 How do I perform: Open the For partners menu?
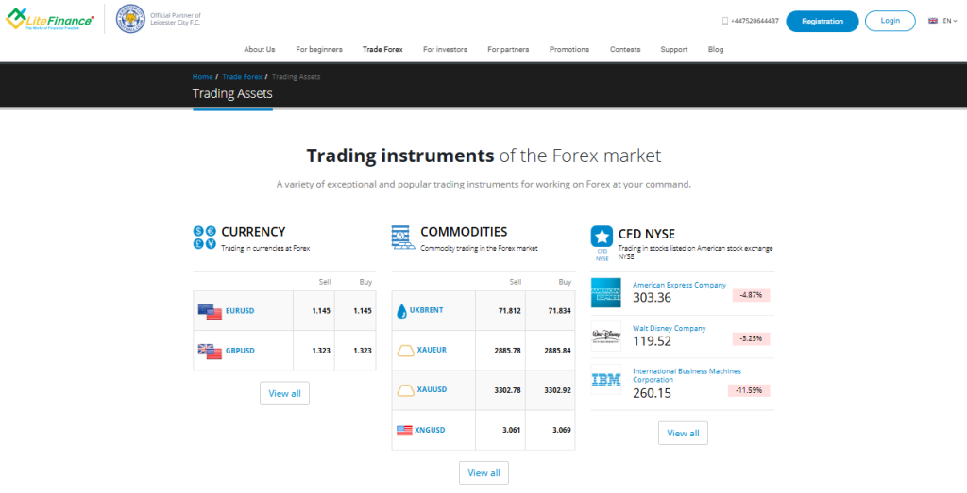click(508, 49)
